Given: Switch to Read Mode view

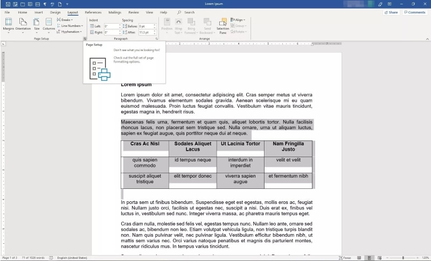Looking at the screenshot, I should 359,258.
